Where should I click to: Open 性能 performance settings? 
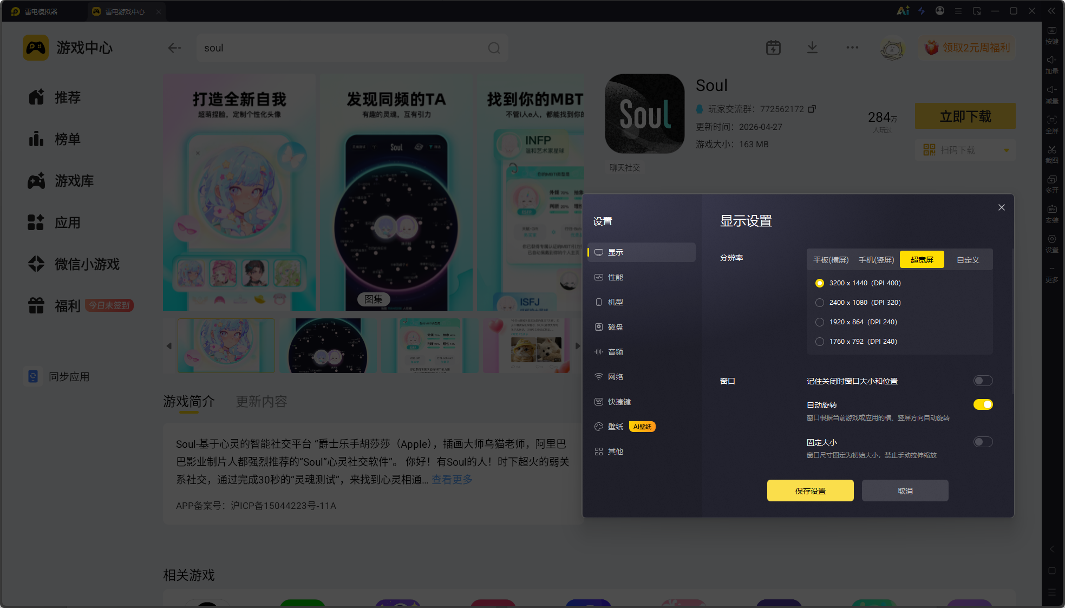coord(642,277)
